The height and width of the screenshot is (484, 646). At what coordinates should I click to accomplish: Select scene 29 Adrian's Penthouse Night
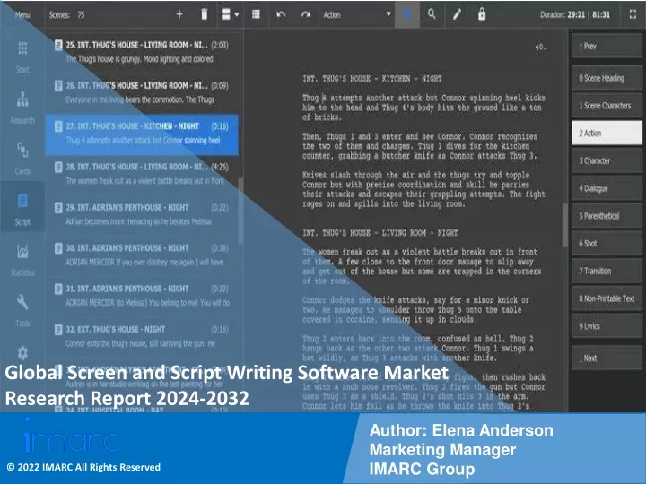[x=142, y=214]
